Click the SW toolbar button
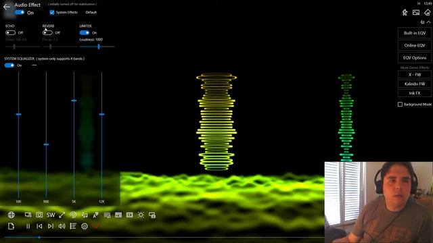The height and width of the screenshot is (243, 433). (51, 215)
